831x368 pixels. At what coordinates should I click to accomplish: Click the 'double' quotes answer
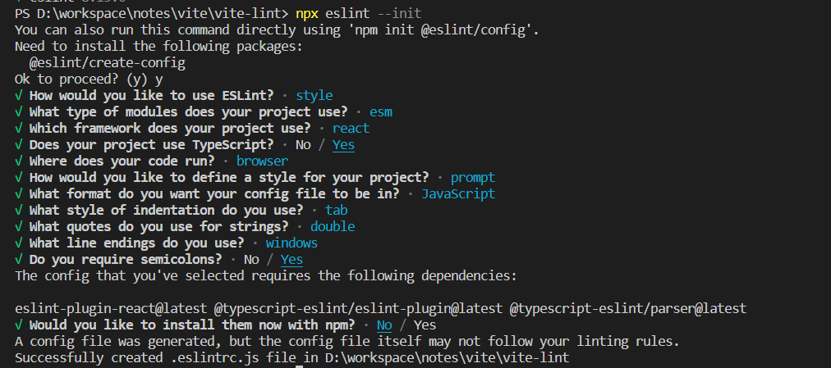pyautogui.click(x=333, y=227)
